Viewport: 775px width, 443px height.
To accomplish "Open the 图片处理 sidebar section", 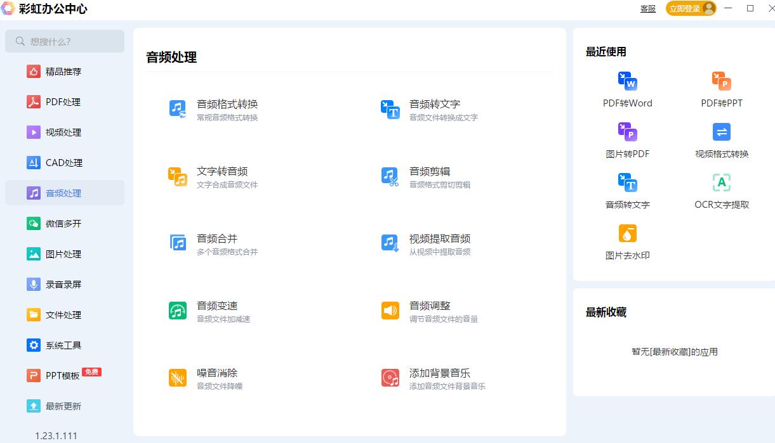I will pyautogui.click(x=64, y=254).
